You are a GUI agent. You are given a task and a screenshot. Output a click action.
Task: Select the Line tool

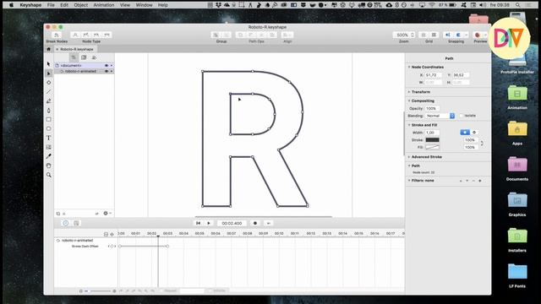(49, 92)
